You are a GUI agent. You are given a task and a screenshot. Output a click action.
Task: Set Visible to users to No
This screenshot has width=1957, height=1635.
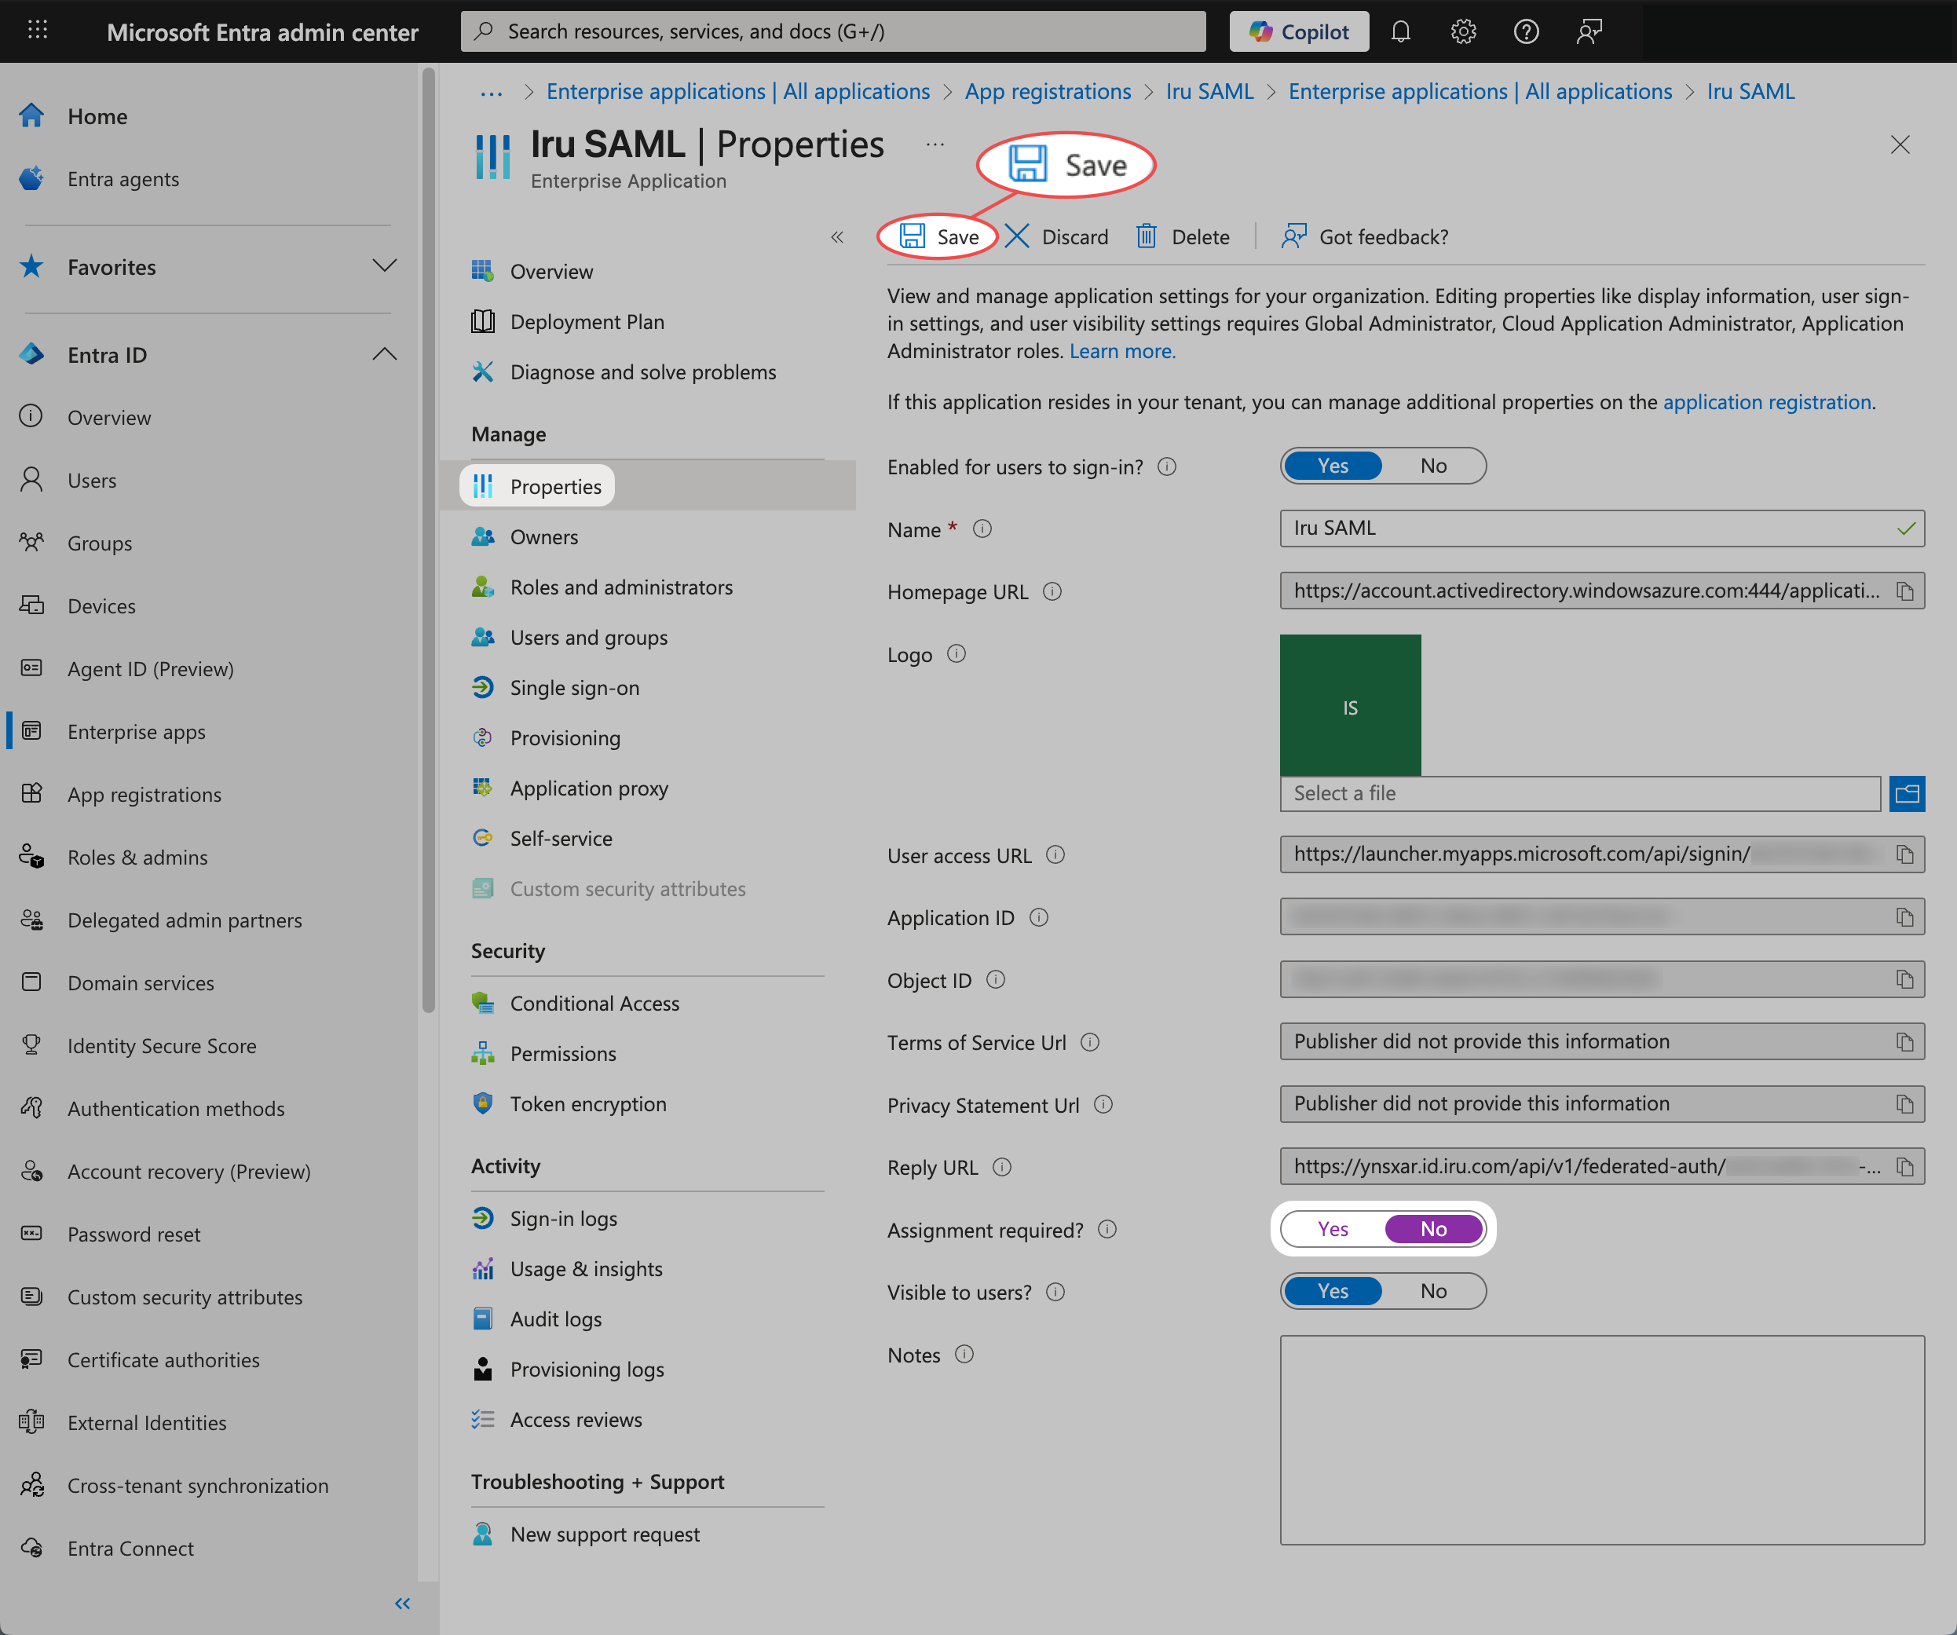[x=1433, y=1291]
